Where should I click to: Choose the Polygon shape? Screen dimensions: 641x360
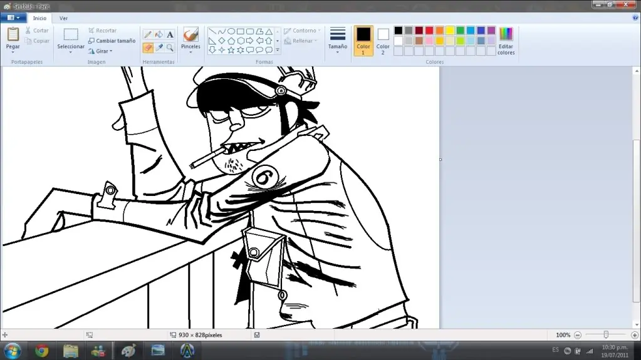point(259,31)
